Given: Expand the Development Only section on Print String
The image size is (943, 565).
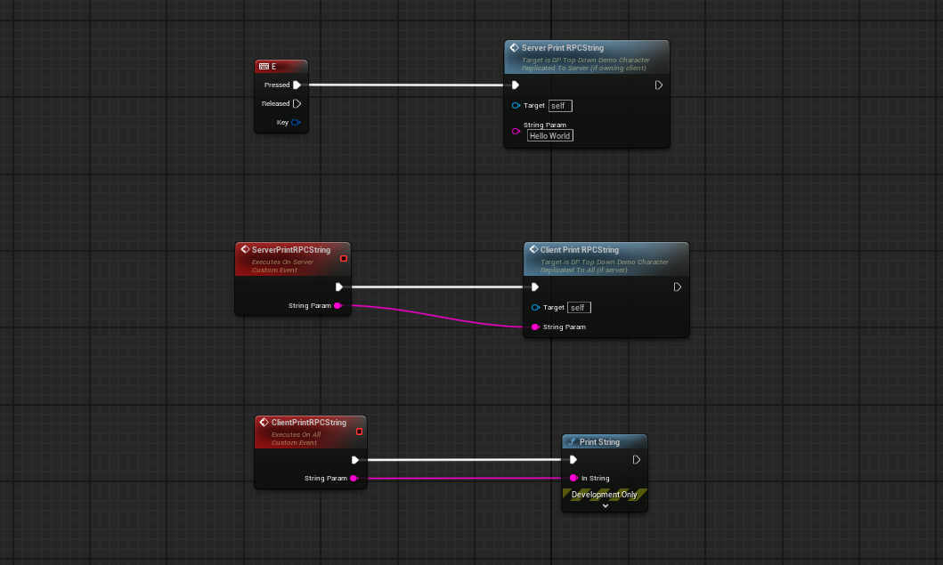Looking at the screenshot, I should click(x=605, y=504).
